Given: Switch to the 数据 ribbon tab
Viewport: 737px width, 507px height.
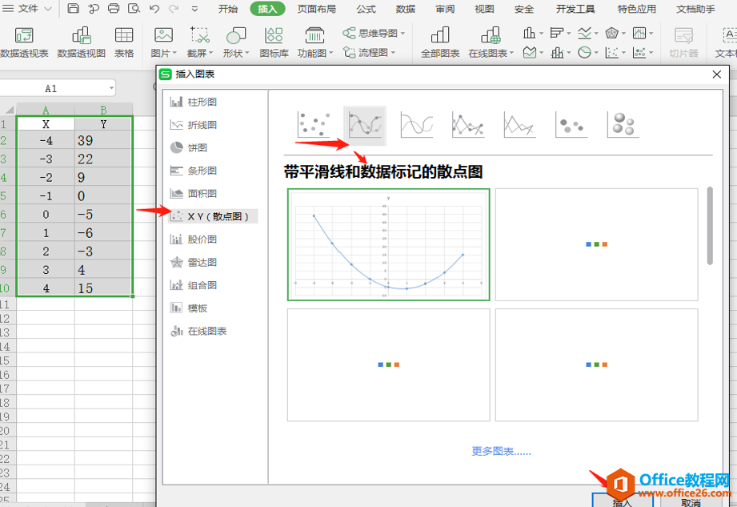Looking at the screenshot, I should [x=406, y=9].
